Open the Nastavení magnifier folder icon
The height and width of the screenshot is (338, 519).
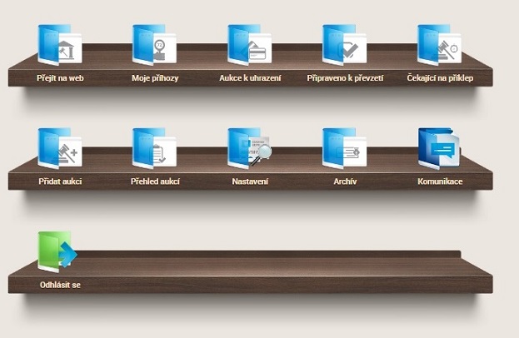[x=248, y=147]
